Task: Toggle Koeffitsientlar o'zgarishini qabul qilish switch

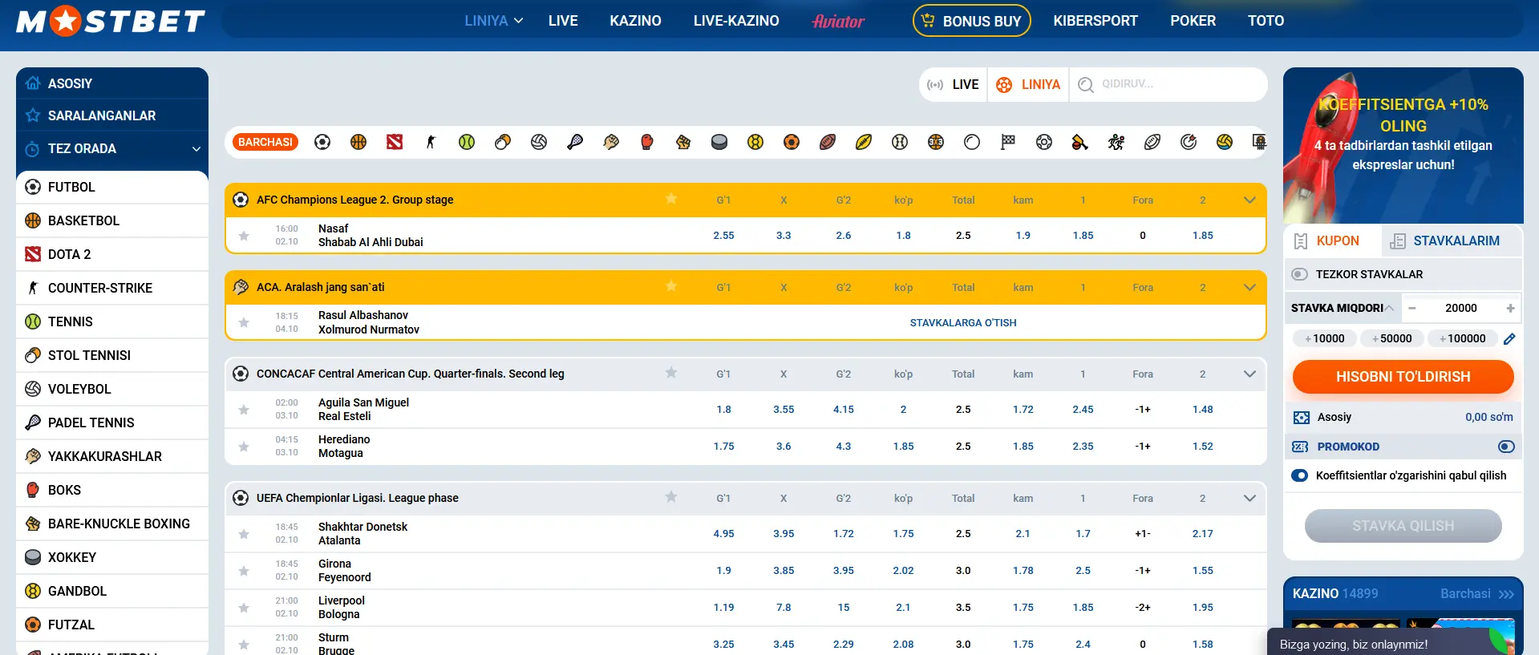Action: tap(1300, 475)
